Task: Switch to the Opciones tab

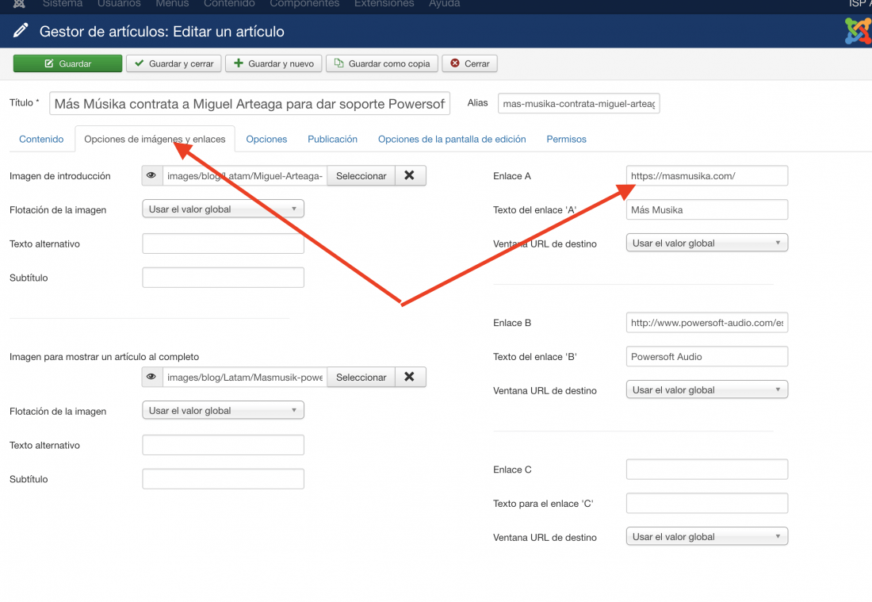Action: 266,139
